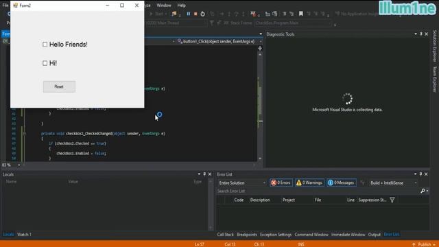Open the Solution Explorer side tab
Viewport: 439px width, 247px height.
point(435,46)
